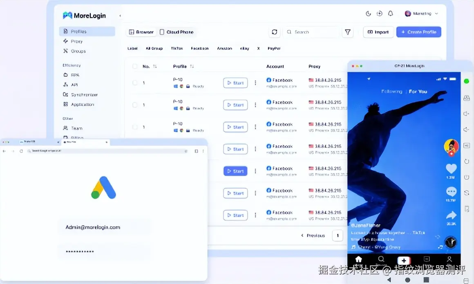Follow the creator via the avatar plus
Viewport: 474px width, 284px height.
(x=452, y=153)
